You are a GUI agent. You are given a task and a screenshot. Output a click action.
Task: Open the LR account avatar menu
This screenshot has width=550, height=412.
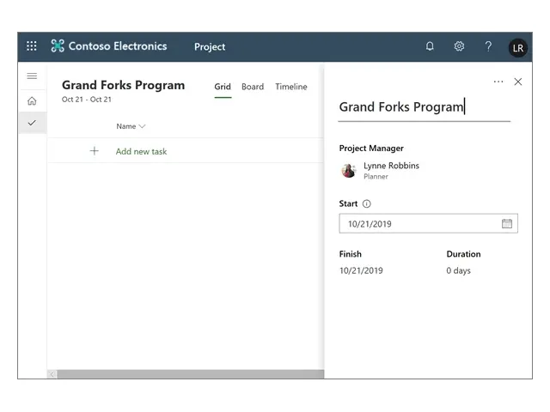click(517, 47)
